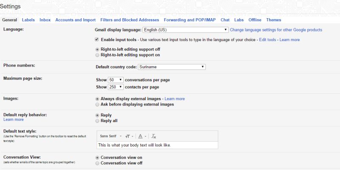This screenshot has width=340, height=170.
Task: Click the body text preview field
Action: pos(157,145)
